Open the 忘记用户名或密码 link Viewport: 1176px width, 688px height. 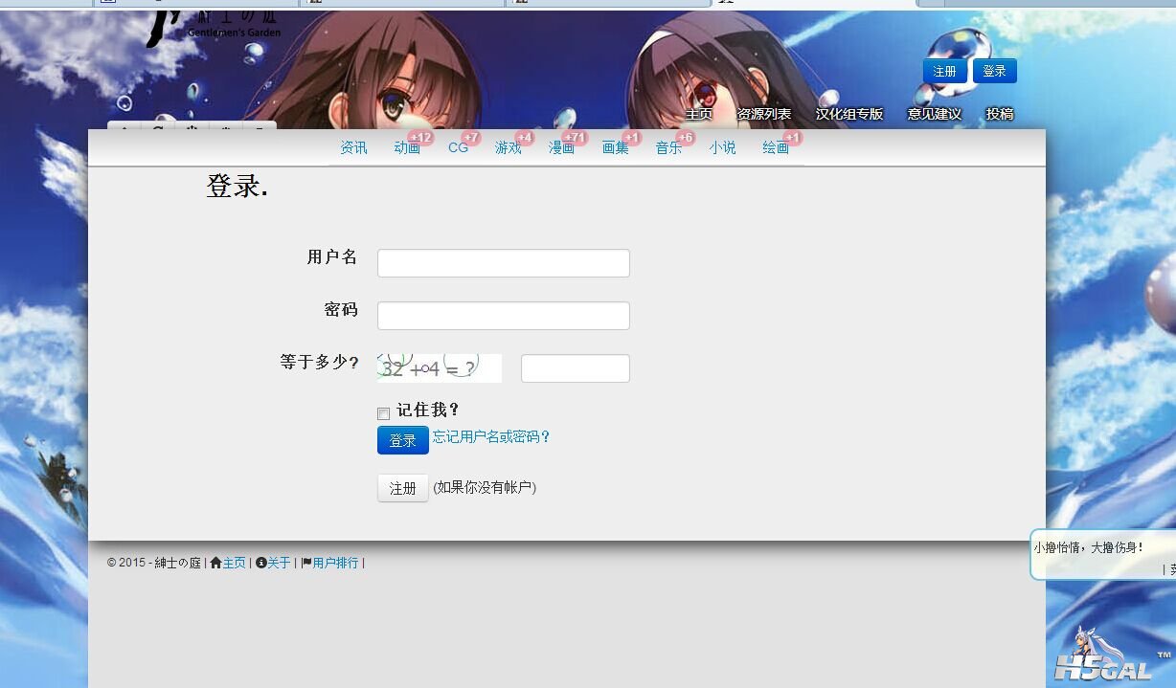[x=491, y=437]
